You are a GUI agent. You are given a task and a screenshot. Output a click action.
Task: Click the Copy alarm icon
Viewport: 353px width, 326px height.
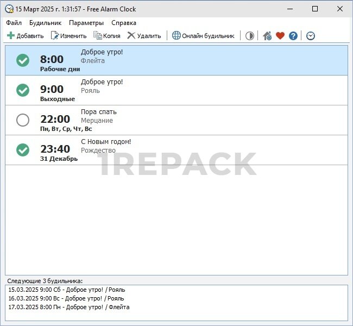click(98, 36)
